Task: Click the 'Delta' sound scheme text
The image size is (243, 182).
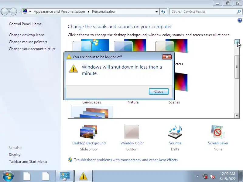Action: tap(175, 149)
